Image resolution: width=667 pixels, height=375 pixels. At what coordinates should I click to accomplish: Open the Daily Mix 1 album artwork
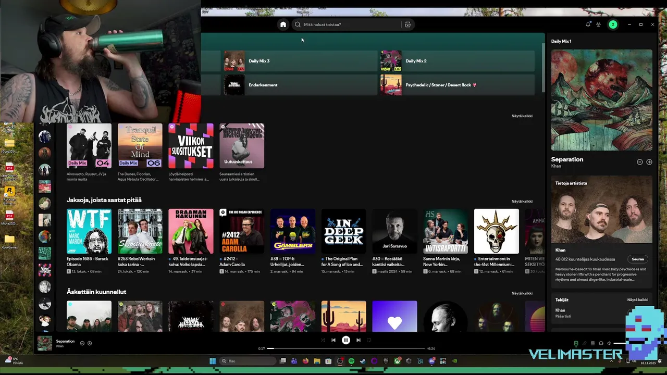[602, 100]
